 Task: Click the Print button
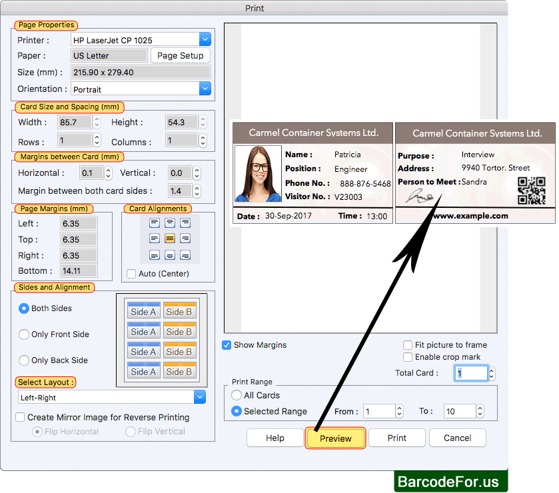[396, 438]
